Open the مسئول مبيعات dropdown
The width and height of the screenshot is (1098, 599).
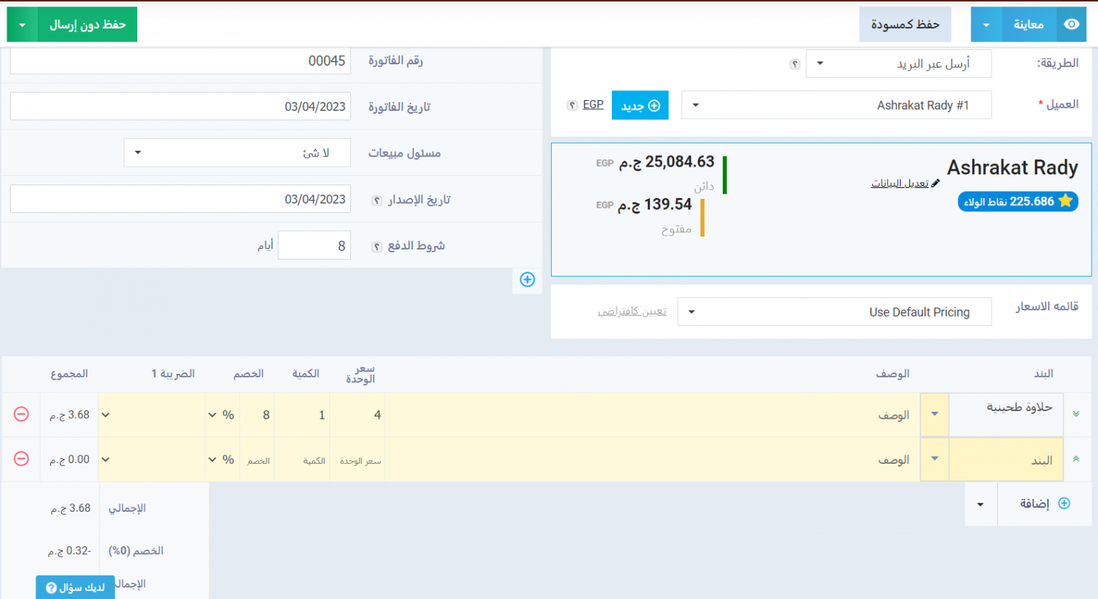pyautogui.click(x=237, y=153)
